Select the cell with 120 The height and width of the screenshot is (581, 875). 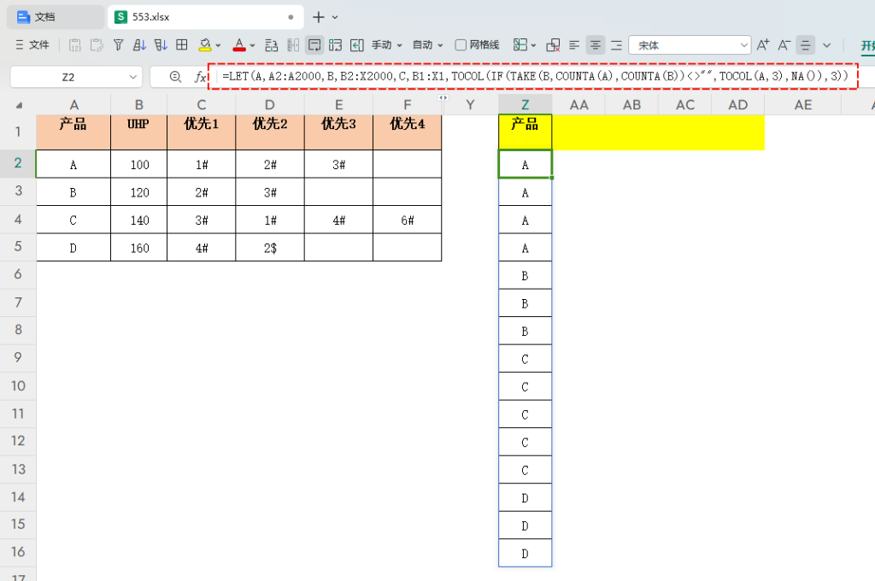[139, 192]
